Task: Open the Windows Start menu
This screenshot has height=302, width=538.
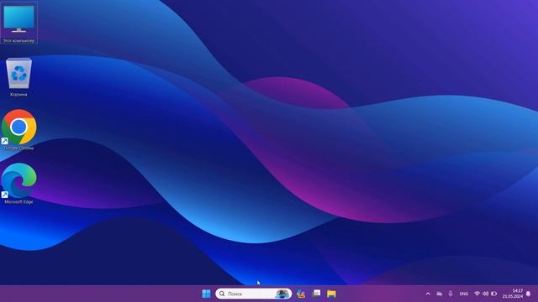Action: click(x=206, y=294)
